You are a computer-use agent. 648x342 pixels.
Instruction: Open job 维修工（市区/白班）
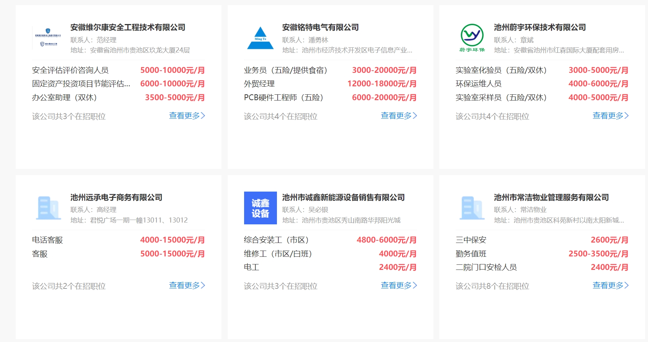click(278, 254)
